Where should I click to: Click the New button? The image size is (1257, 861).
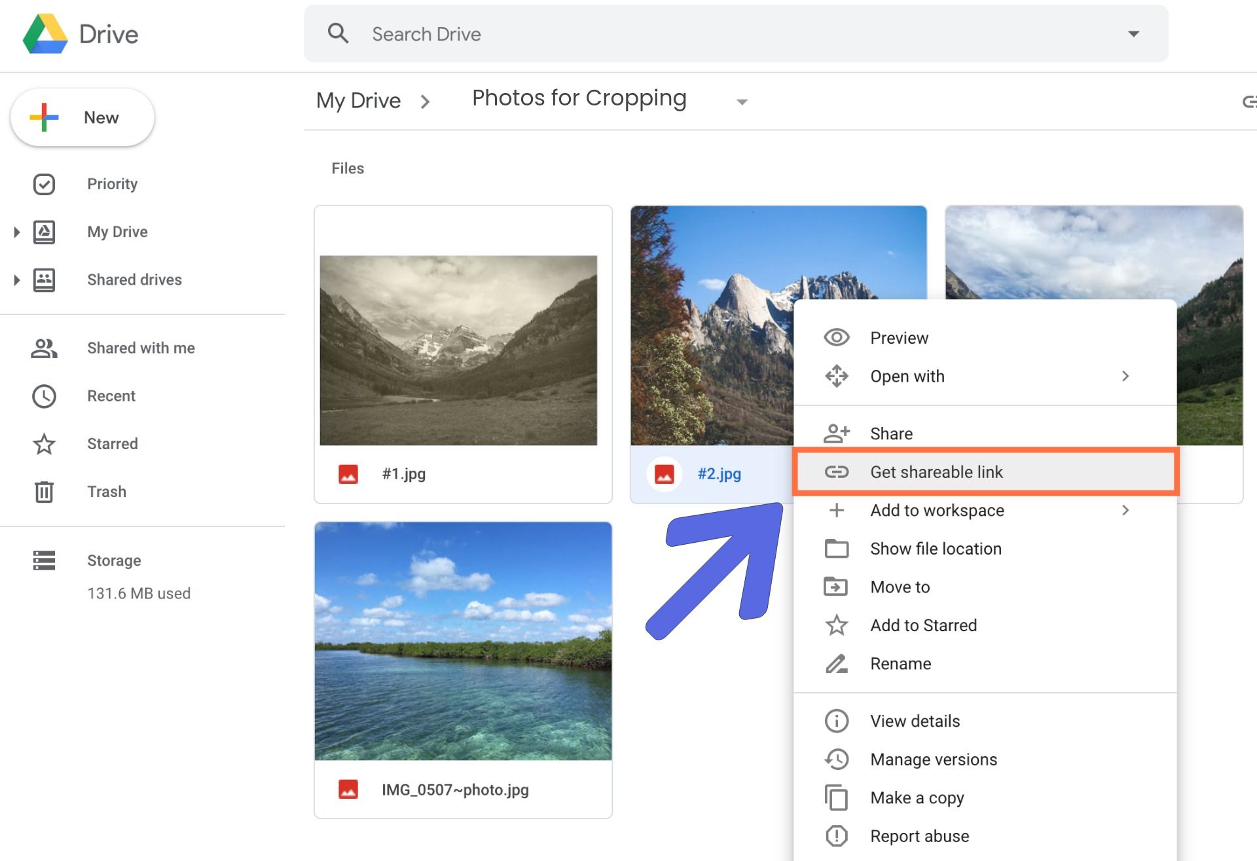coord(82,118)
